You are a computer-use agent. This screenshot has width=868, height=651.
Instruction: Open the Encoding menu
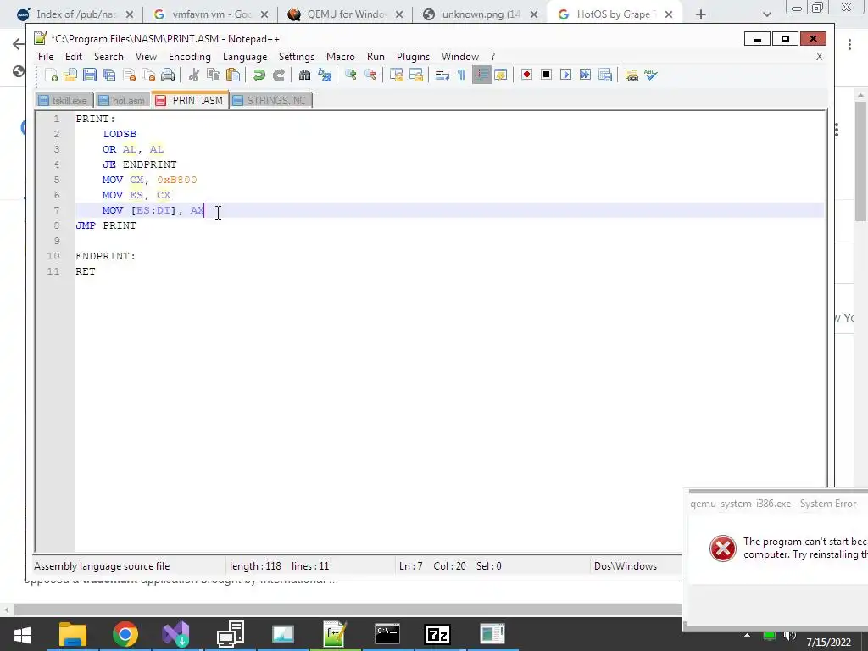190,57
